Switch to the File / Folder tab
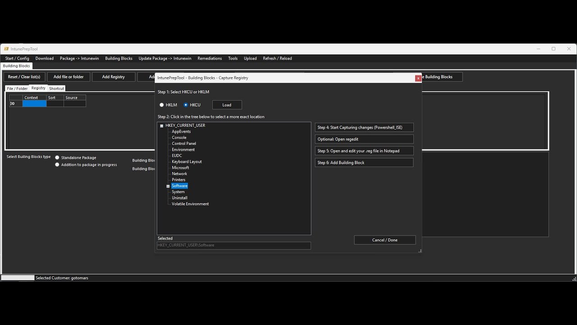577x325 pixels. coord(17,88)
